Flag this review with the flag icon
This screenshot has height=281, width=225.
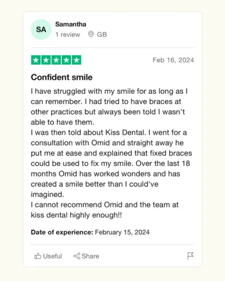coord(190,256)
